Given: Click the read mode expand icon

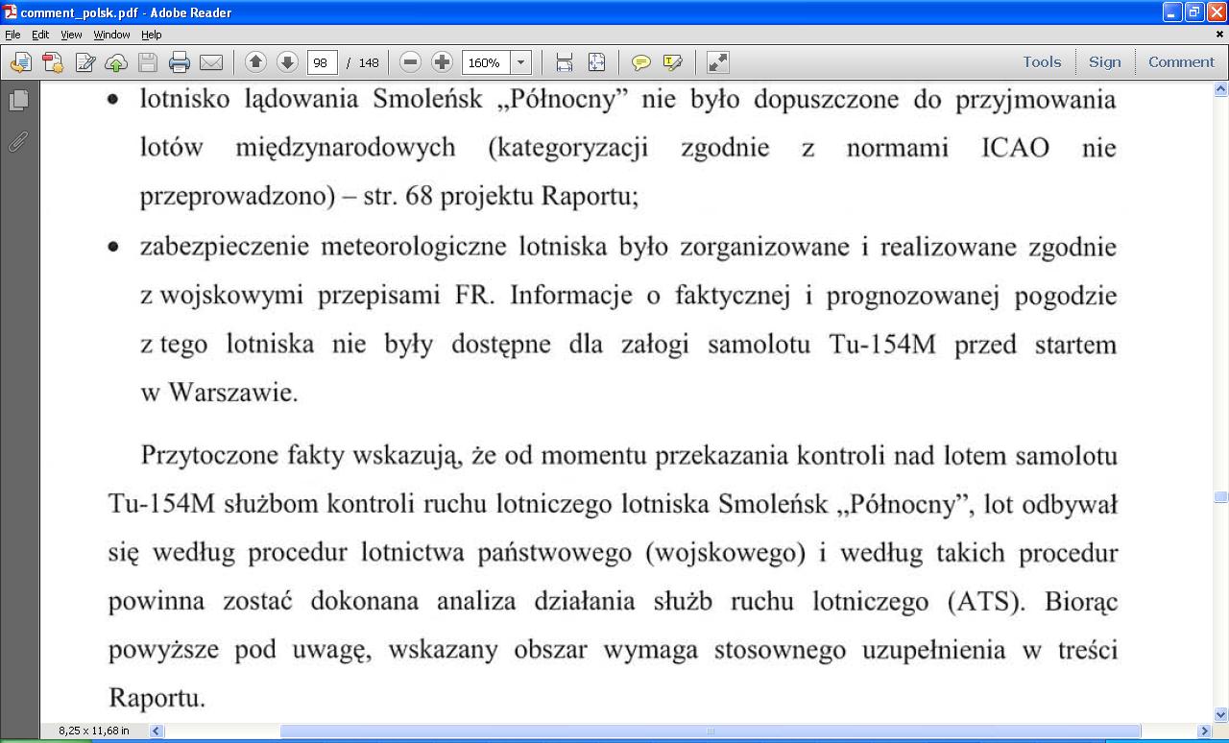Looking at the screenshot, I should [x=717, y=62].
